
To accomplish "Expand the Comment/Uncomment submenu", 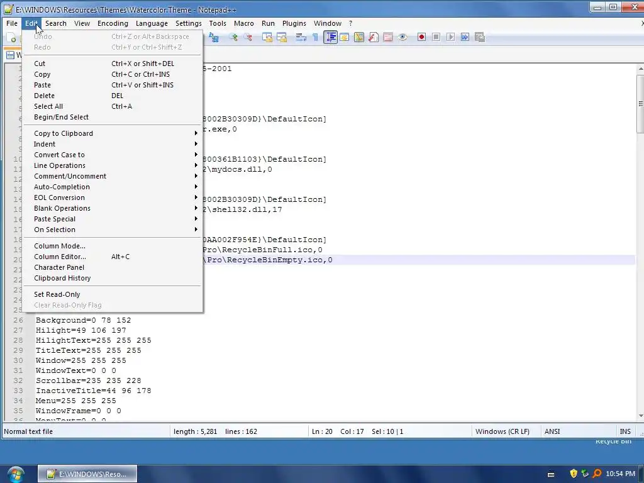I will pyautogui.click(x=113, y=176).
